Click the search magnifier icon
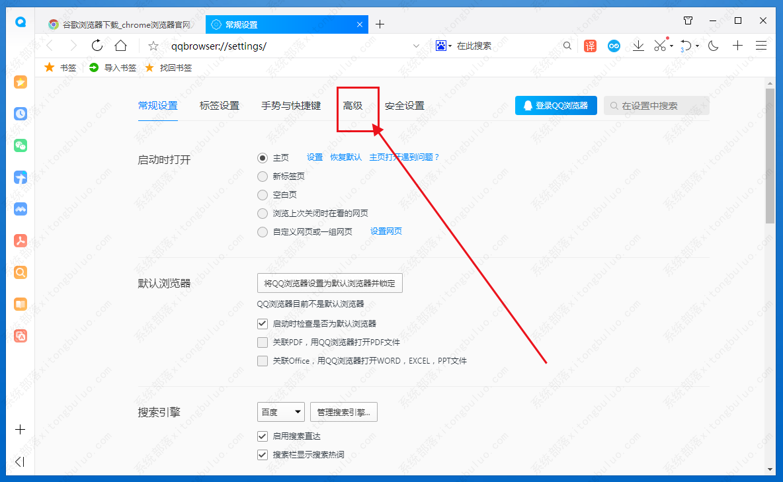This screenshot has height=482, width=783. tap(567, 46)
